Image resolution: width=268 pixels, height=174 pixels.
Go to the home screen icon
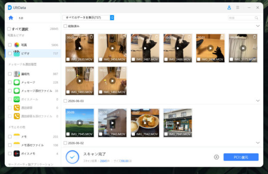coord(11,18)
